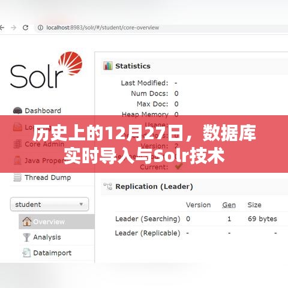Click the Overview house icon
The height and width of the screenshot is (288, 288).
click(27, 221)
